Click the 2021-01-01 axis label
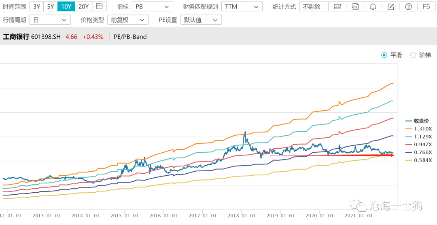The height and width of the screenshot is (225, 437). (358, 216)
